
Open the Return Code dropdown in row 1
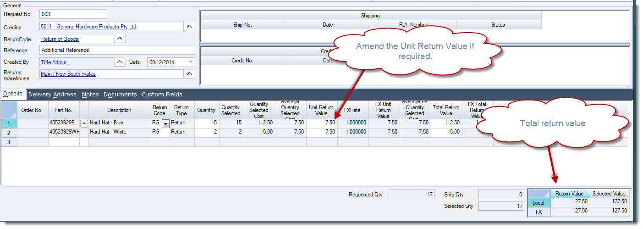click(165, 123)
